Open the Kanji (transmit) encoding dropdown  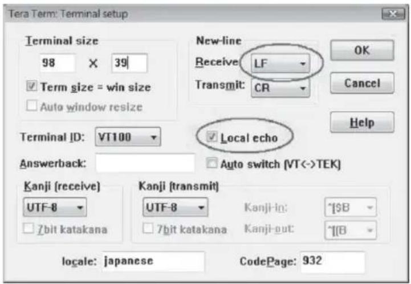pyautogui.click(x=176, y=207)
